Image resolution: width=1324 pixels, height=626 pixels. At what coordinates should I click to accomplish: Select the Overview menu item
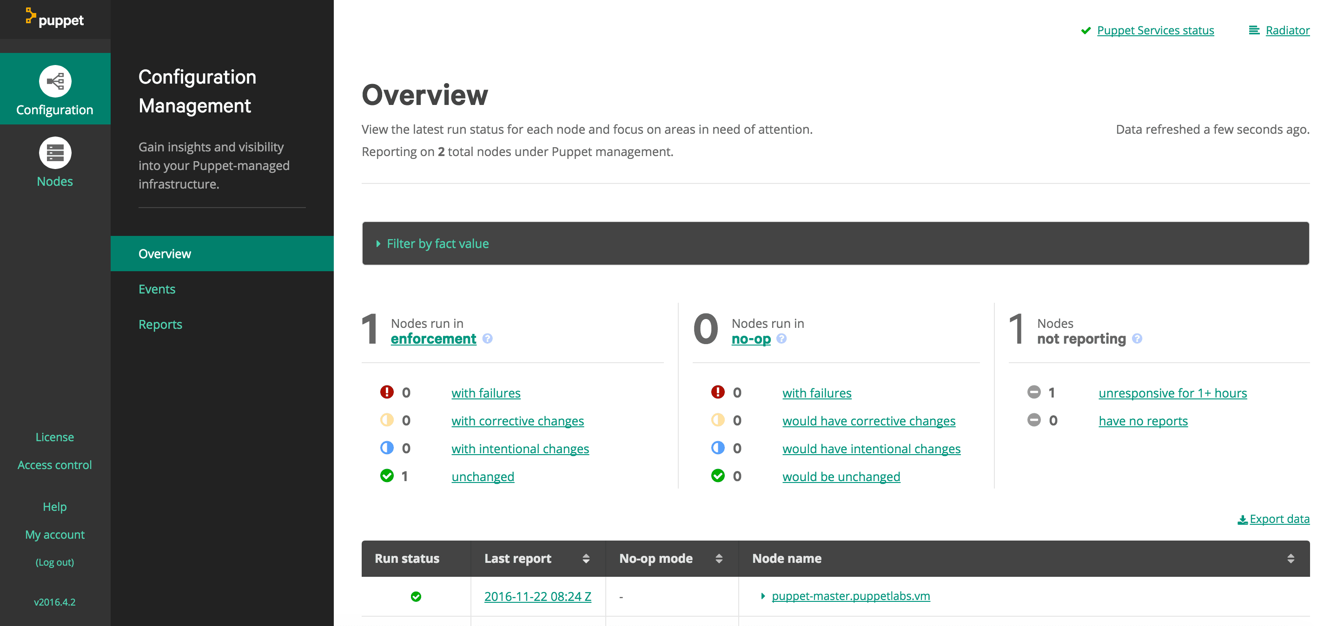click(165, 253)
